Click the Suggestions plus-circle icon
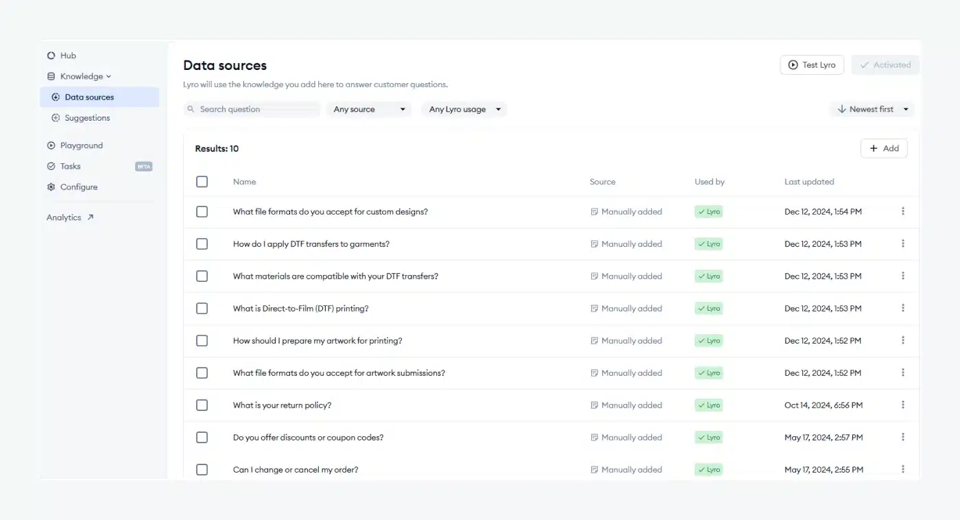The height and width of the screenshot is (520, 960). [x=56, y=118]
